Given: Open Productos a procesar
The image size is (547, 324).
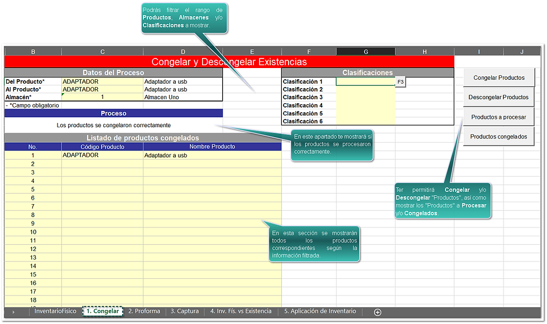Looking at the screenshot, I should 499,117.
